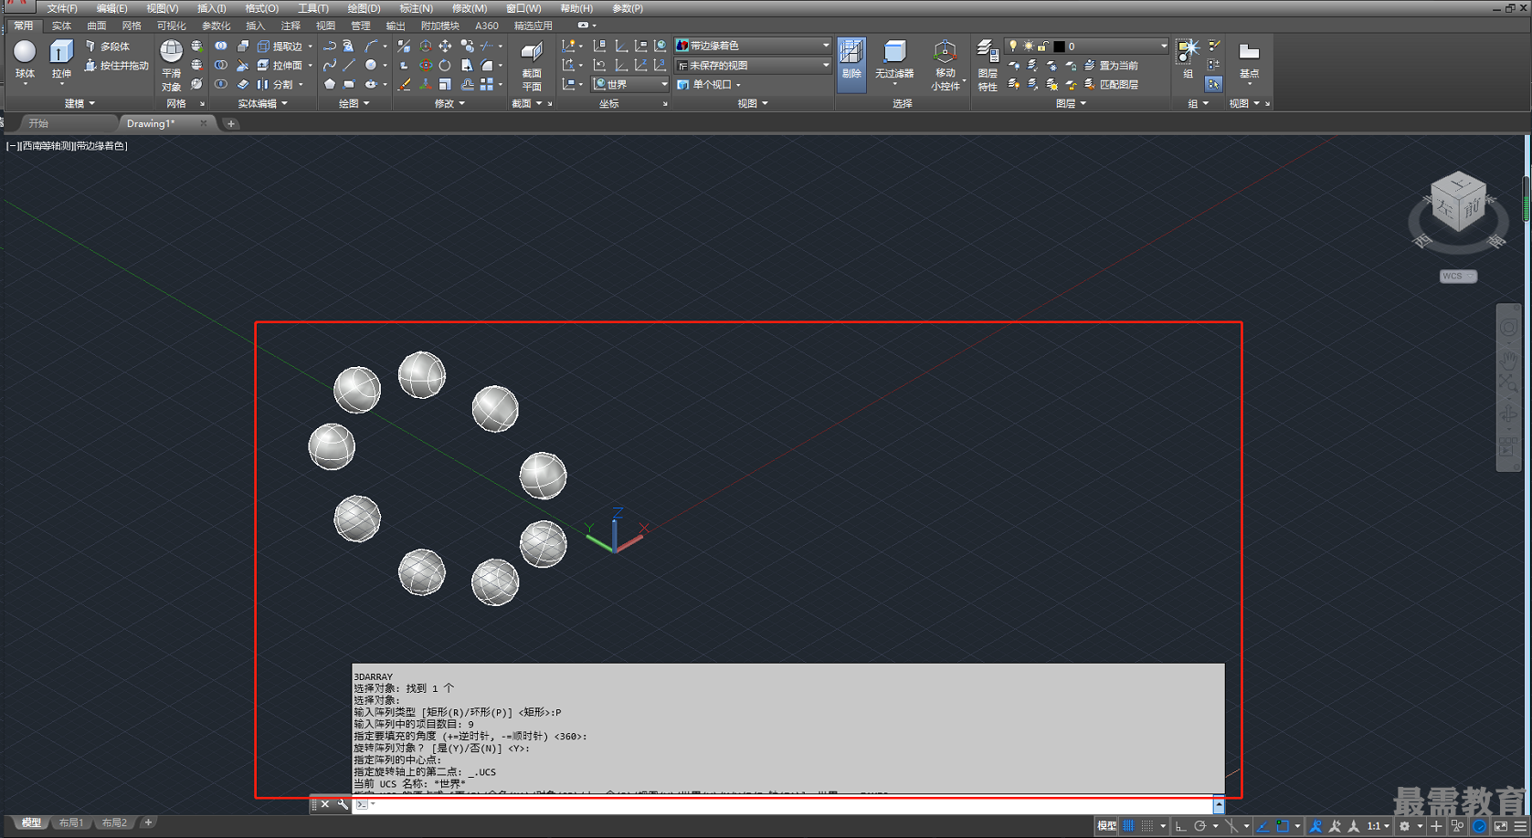This screenshot has height=838, width=1532.
Task: Click the ViewCube top face
Action: tap(1458, 183)
